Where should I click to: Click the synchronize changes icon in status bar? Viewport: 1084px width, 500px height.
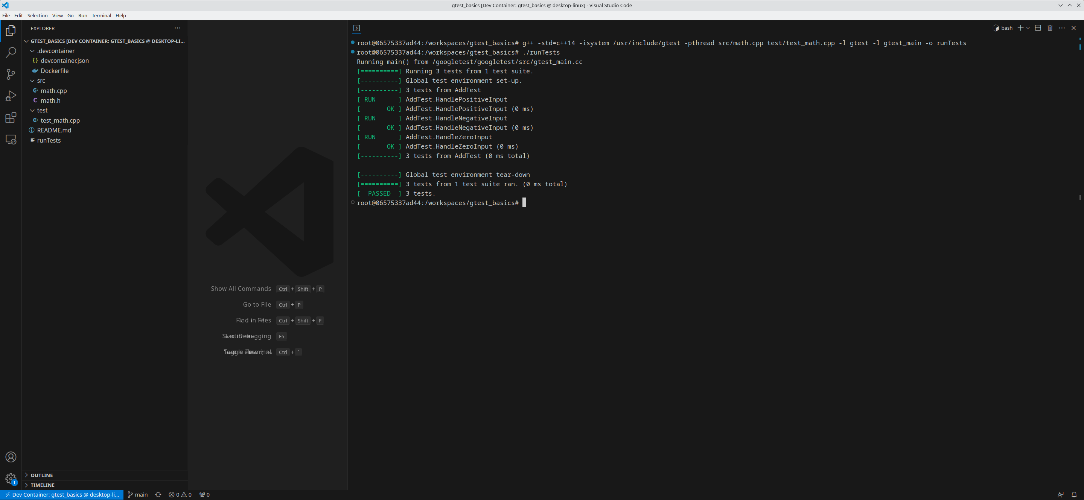click(158, 494)
